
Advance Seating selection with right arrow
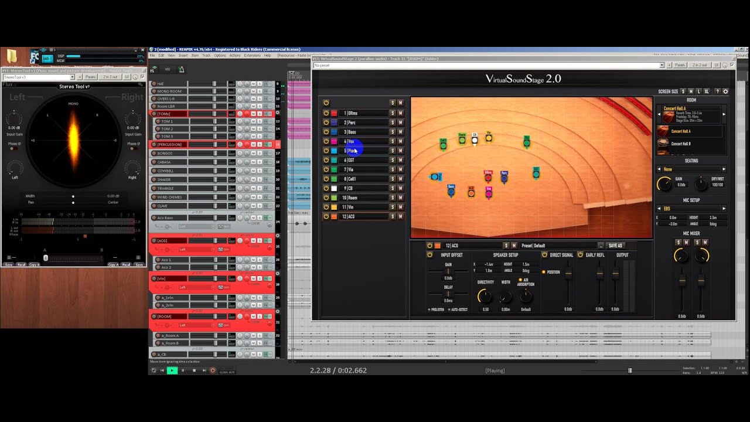tap(724, 169)
